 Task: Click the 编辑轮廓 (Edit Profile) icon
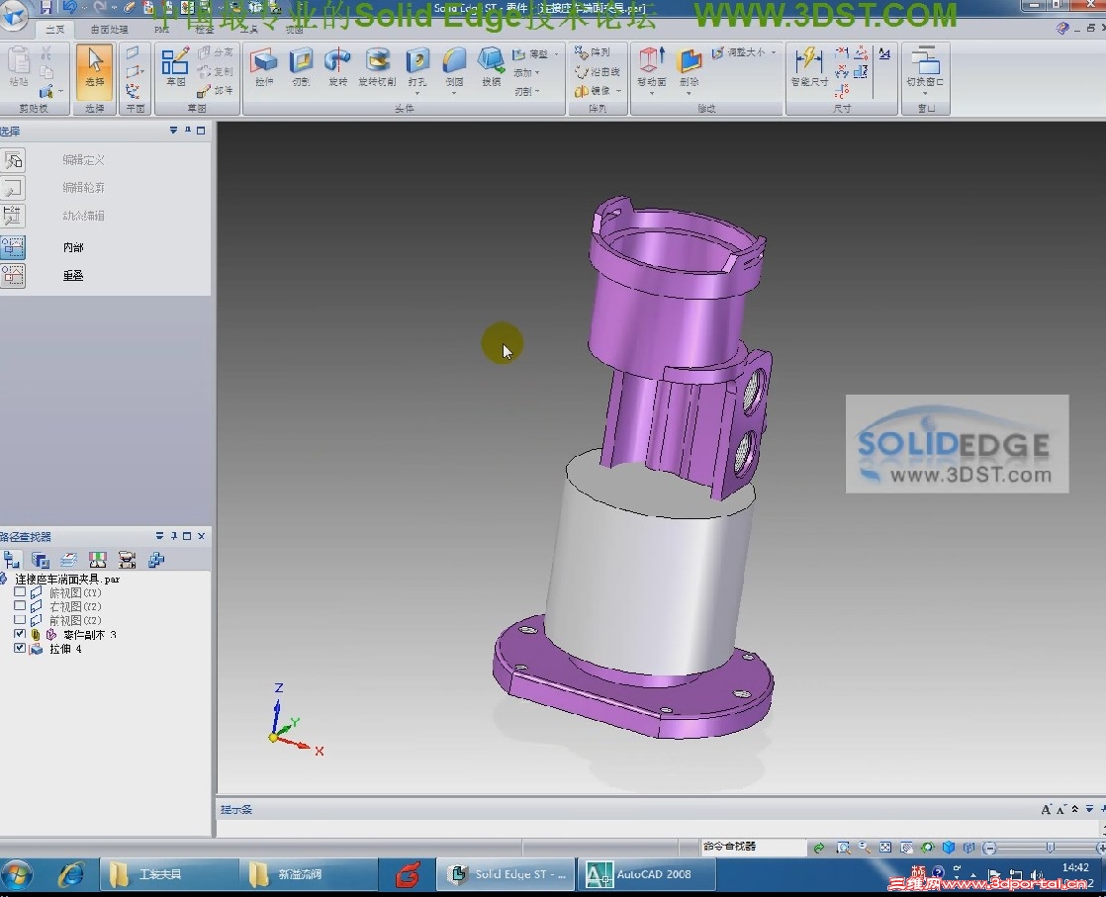pyautogui.click(x=13, y=188)
